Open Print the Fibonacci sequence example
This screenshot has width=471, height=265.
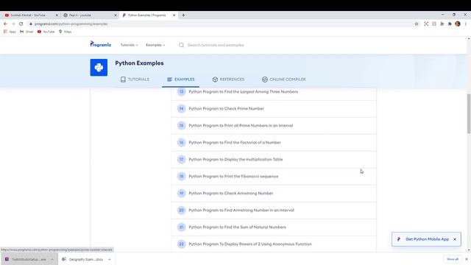tap(274, 177)
